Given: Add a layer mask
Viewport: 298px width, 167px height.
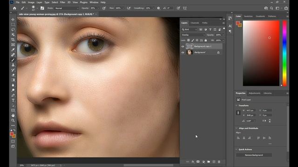Looking at the screenshot, I should point(198,162).
